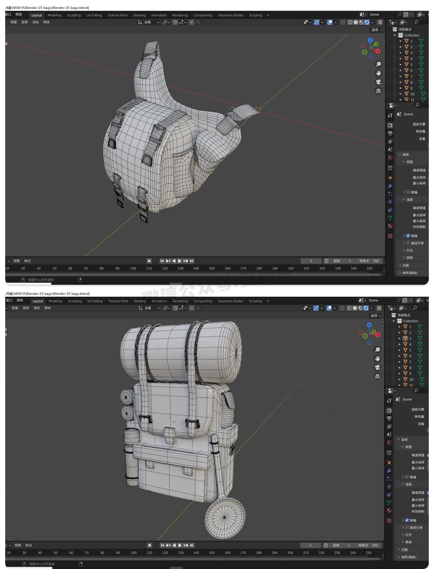Open Object Data mesh tab in backpack window
Viewport: 434px width, 569px height.
click(x=389, y=503)
